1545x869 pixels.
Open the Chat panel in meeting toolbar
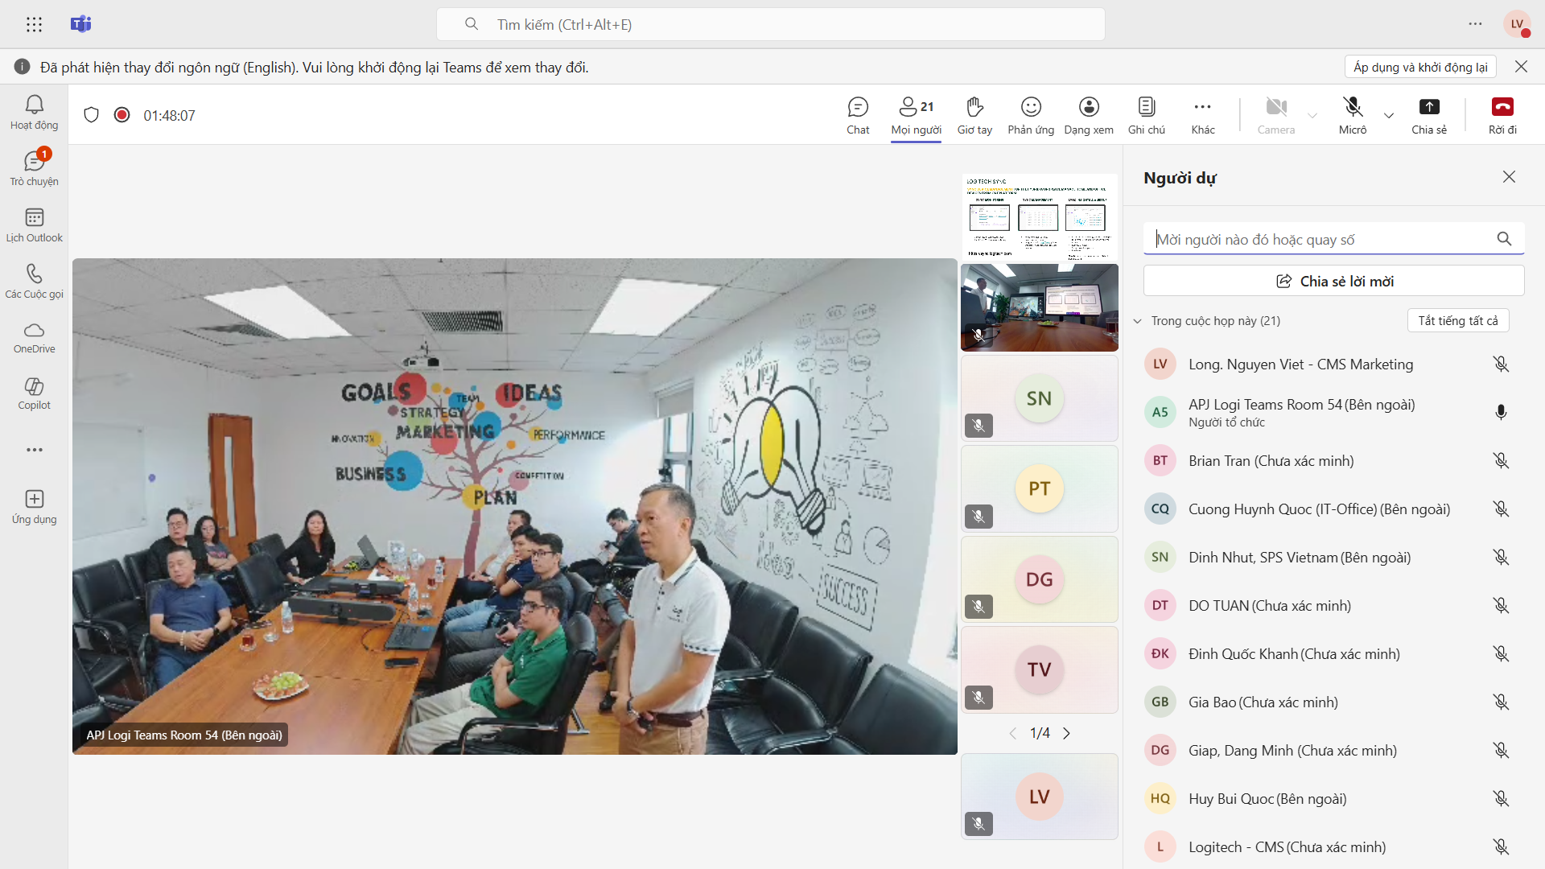(x=858, y=115)
